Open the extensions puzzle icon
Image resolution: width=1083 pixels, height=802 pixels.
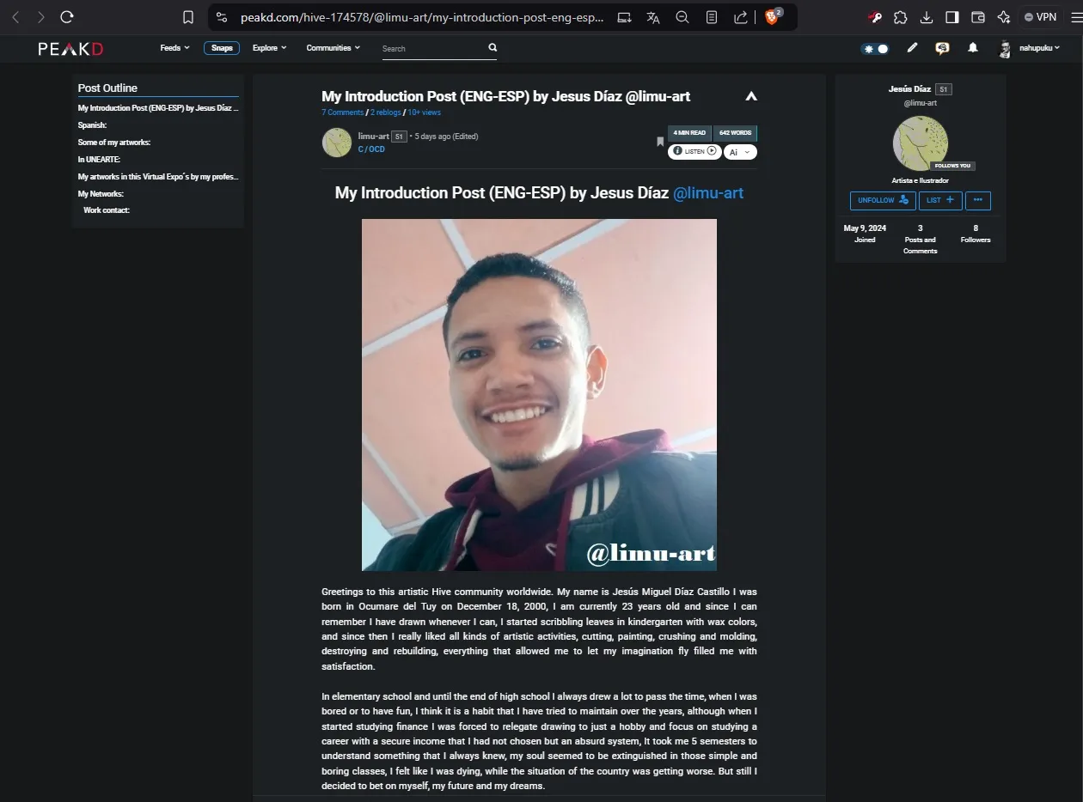[900, 17]
